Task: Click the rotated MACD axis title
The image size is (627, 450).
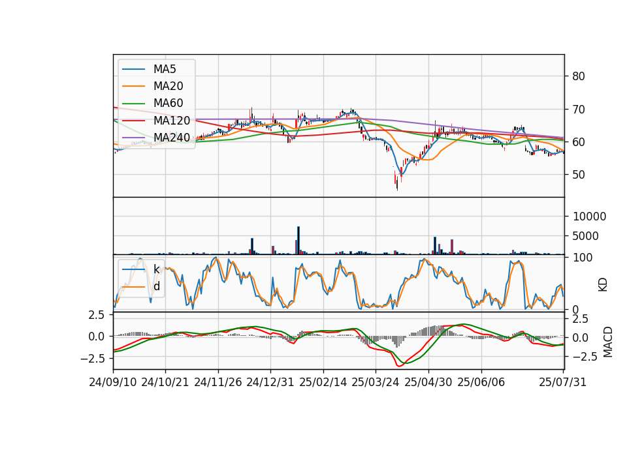Action: pyautogui.click(x=608, y=342)
